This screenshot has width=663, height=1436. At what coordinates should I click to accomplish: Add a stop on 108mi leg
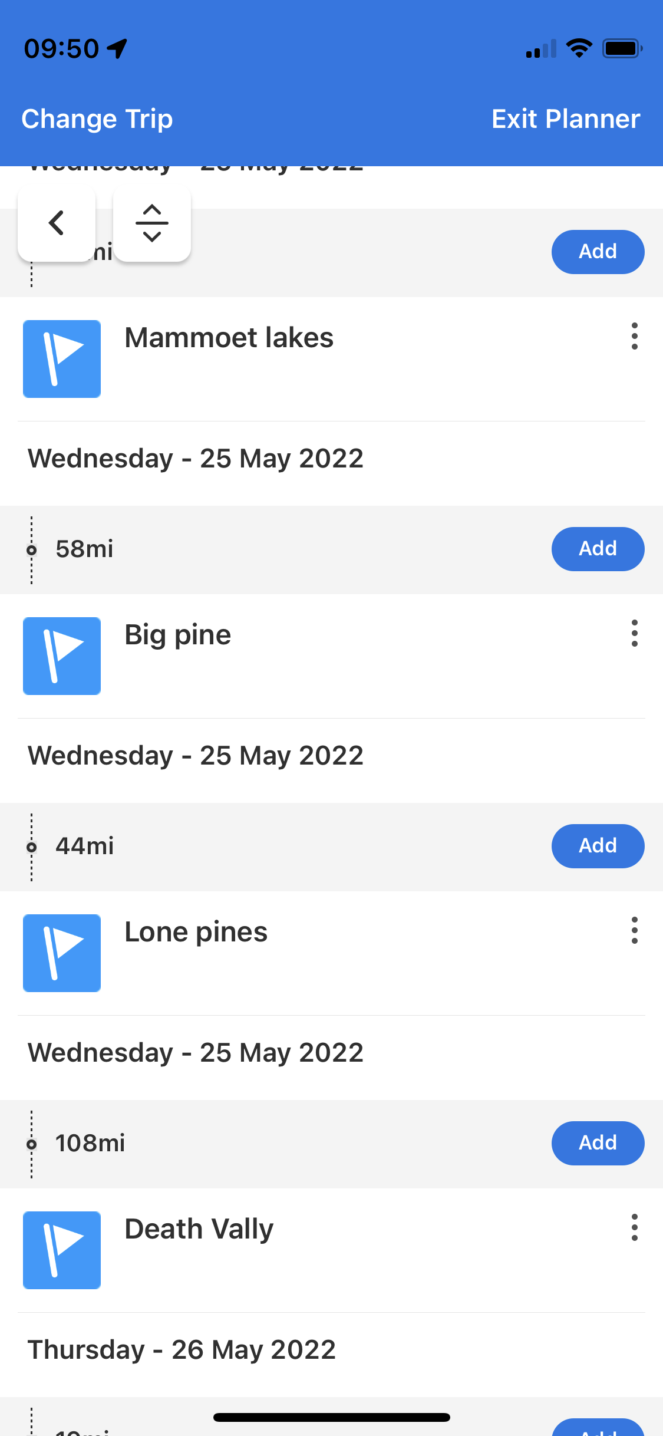pyautogui.click(x=598, y=1143)
